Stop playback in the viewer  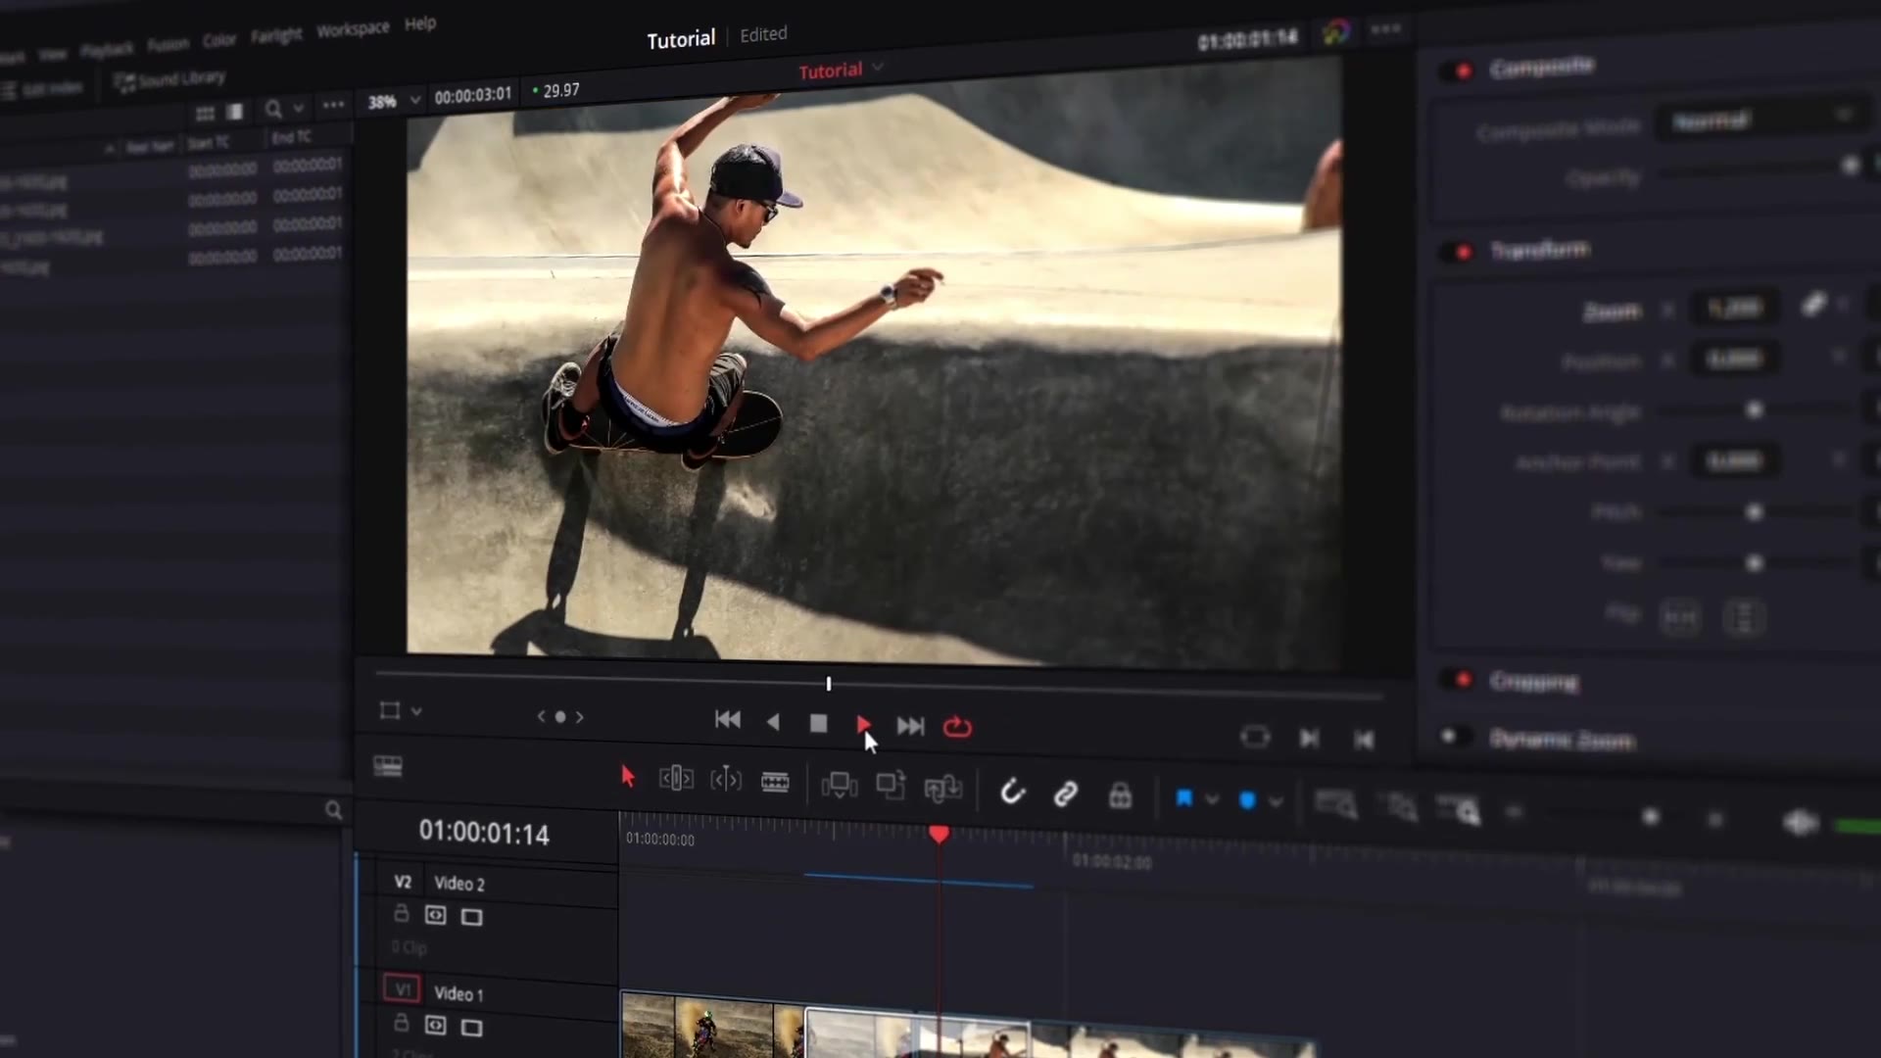818,723
